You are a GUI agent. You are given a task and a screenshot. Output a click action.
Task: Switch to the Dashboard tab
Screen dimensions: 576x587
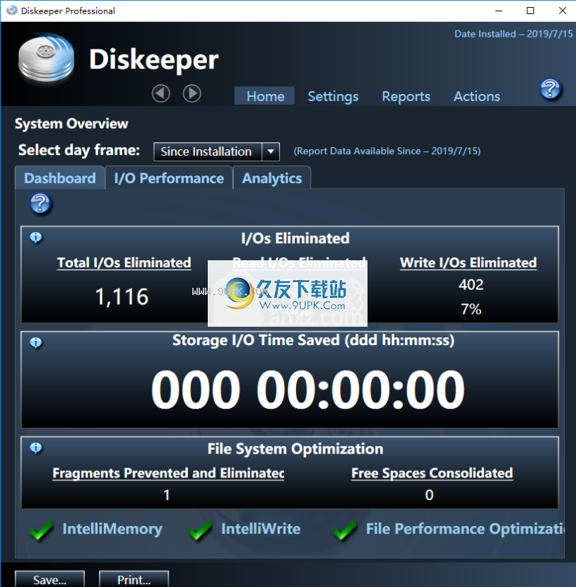pos(60,178)
